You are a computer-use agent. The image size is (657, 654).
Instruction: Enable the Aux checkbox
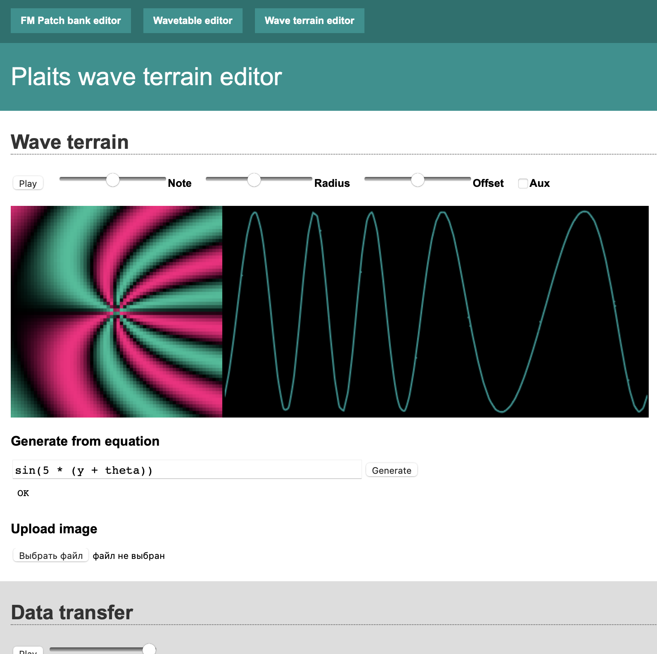click(x=523, y=183)
